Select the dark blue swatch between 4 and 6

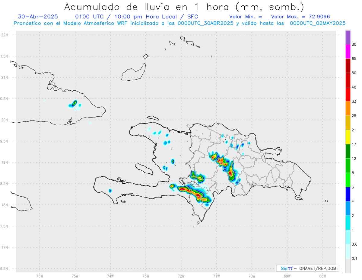(x=348, y=194)
